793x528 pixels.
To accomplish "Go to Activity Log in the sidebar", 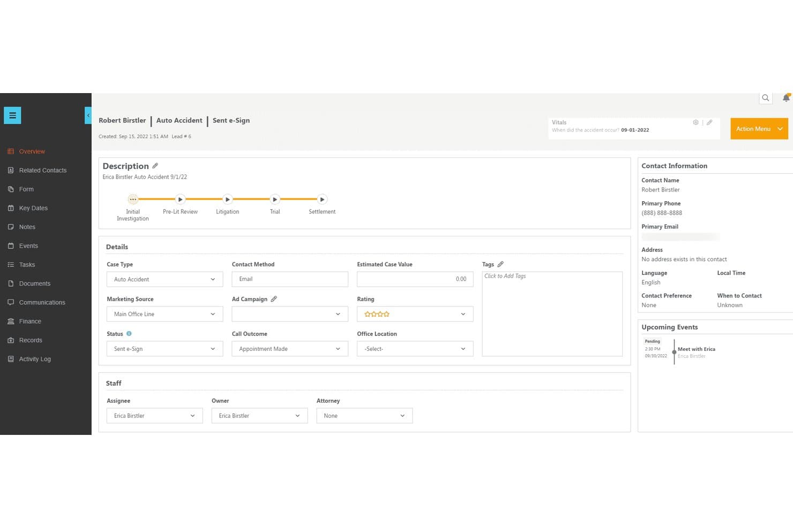I will [35, 359].
